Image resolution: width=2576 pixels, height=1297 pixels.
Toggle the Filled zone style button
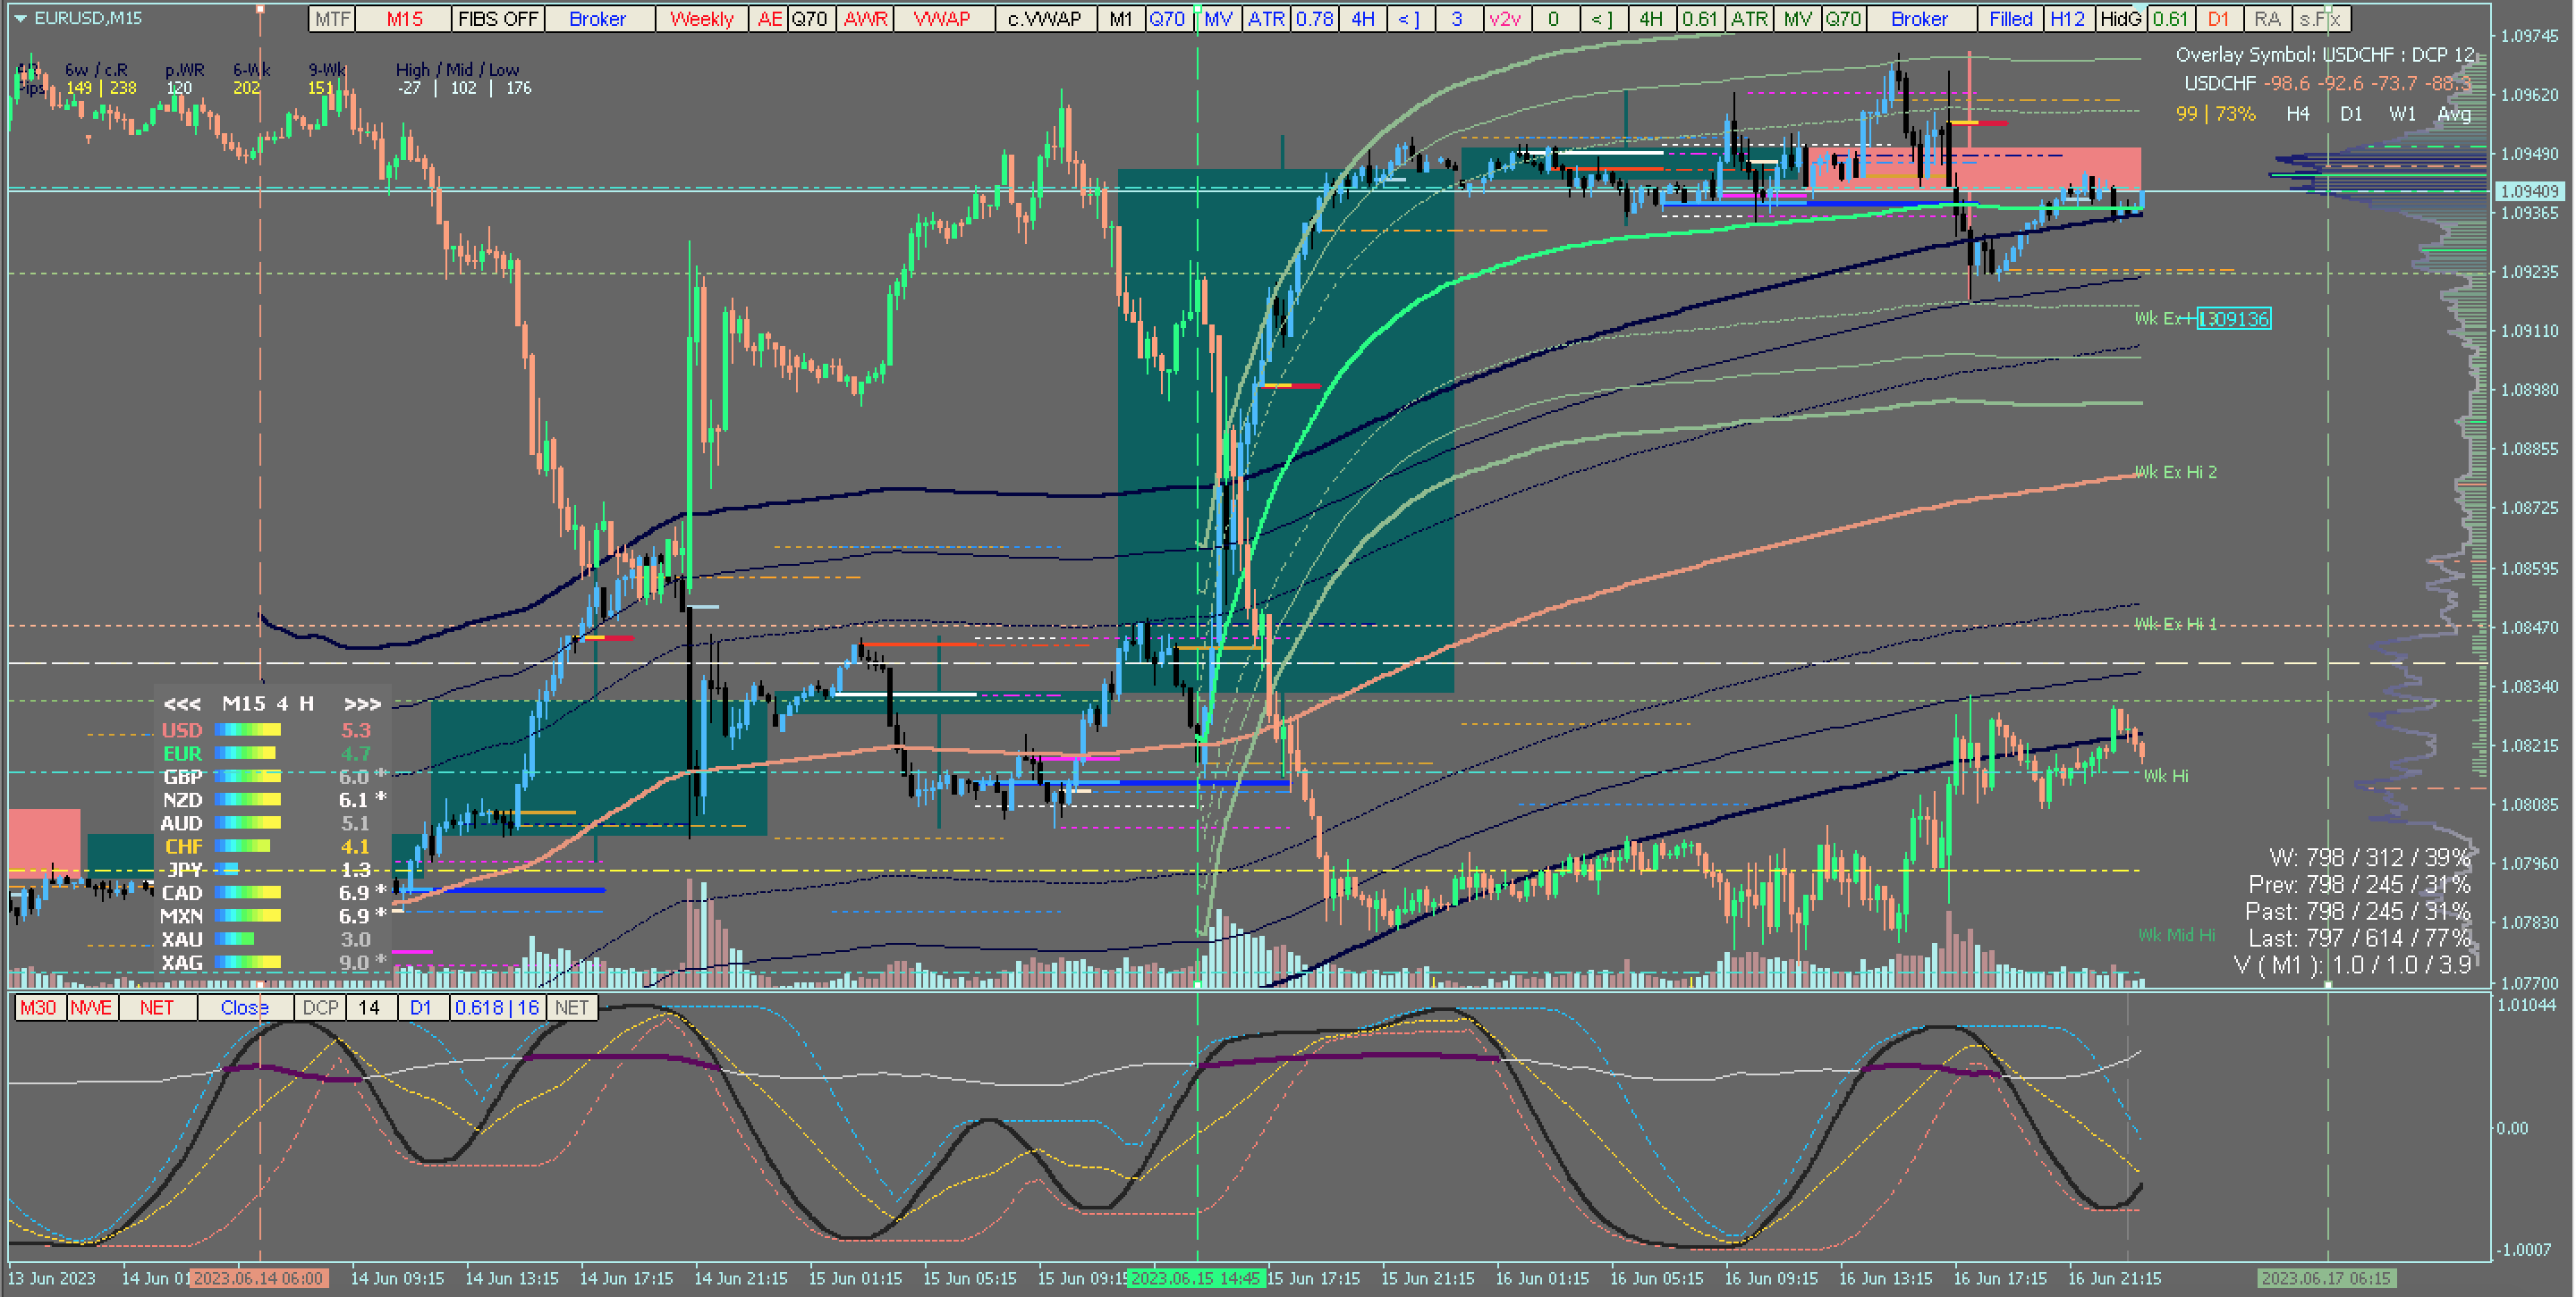2010,19
